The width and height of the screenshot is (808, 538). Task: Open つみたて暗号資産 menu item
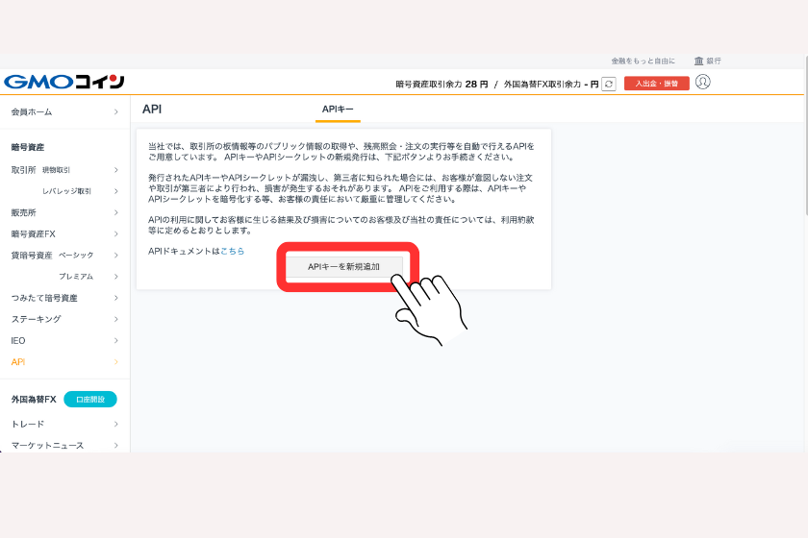tap(44, 298)
